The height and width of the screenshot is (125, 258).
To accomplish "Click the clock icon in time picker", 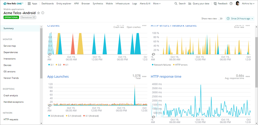I will tap(228, 18).
